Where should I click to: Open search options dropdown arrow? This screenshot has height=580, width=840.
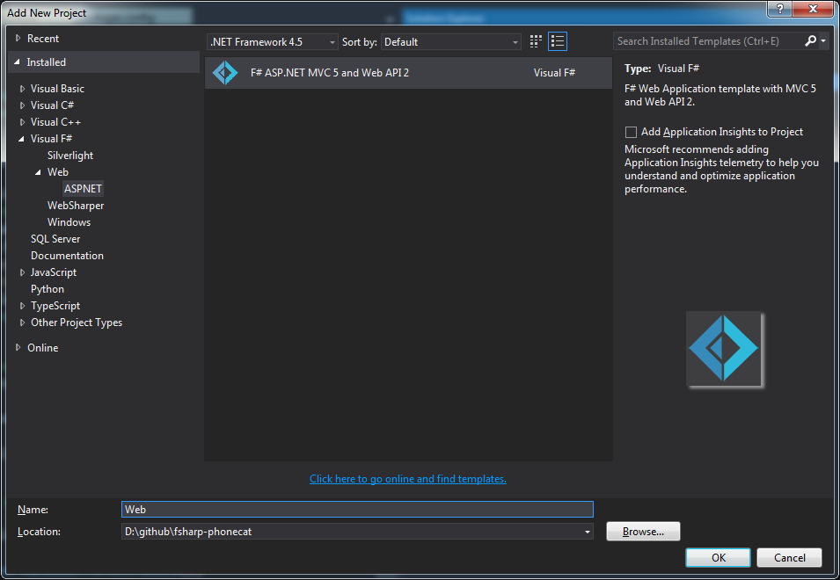823,40
